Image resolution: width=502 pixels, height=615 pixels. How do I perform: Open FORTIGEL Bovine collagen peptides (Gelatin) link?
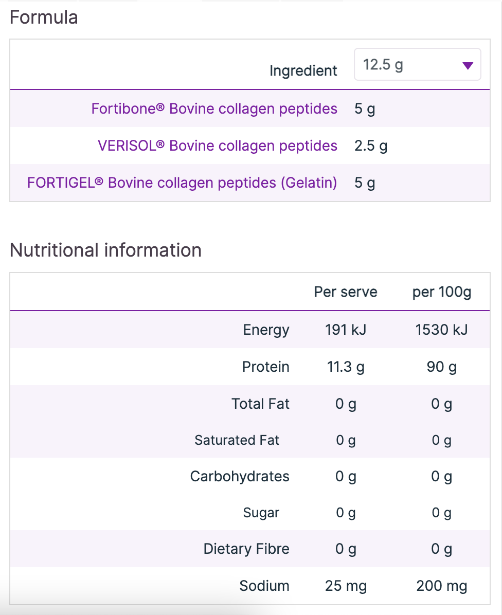(x=182, y=183)
